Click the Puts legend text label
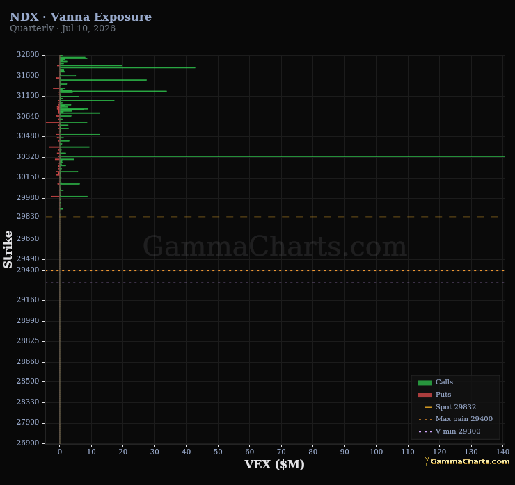515x485 pixels. pyautogui.click(x=443, y=395)
